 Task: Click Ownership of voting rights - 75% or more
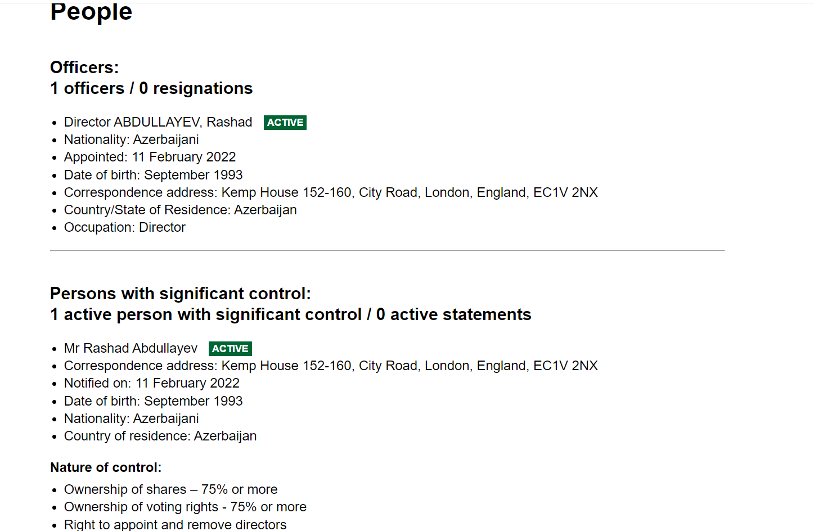pos(185,507)
